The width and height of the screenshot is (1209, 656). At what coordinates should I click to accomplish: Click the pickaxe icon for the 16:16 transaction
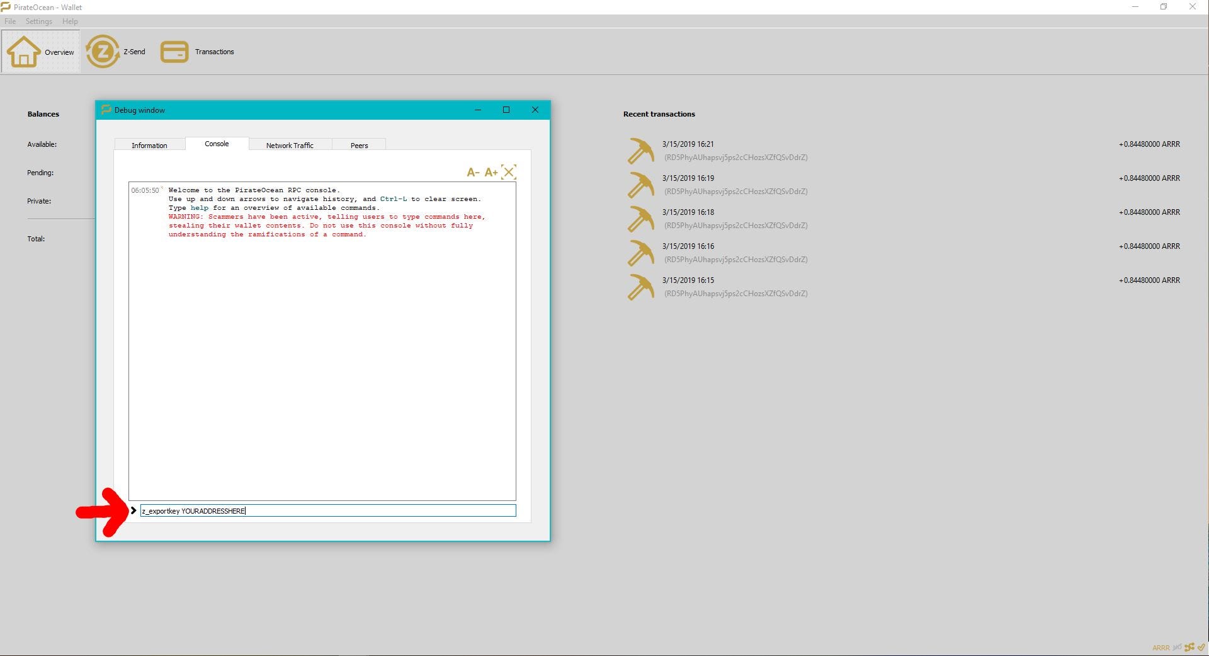[640, 253]
